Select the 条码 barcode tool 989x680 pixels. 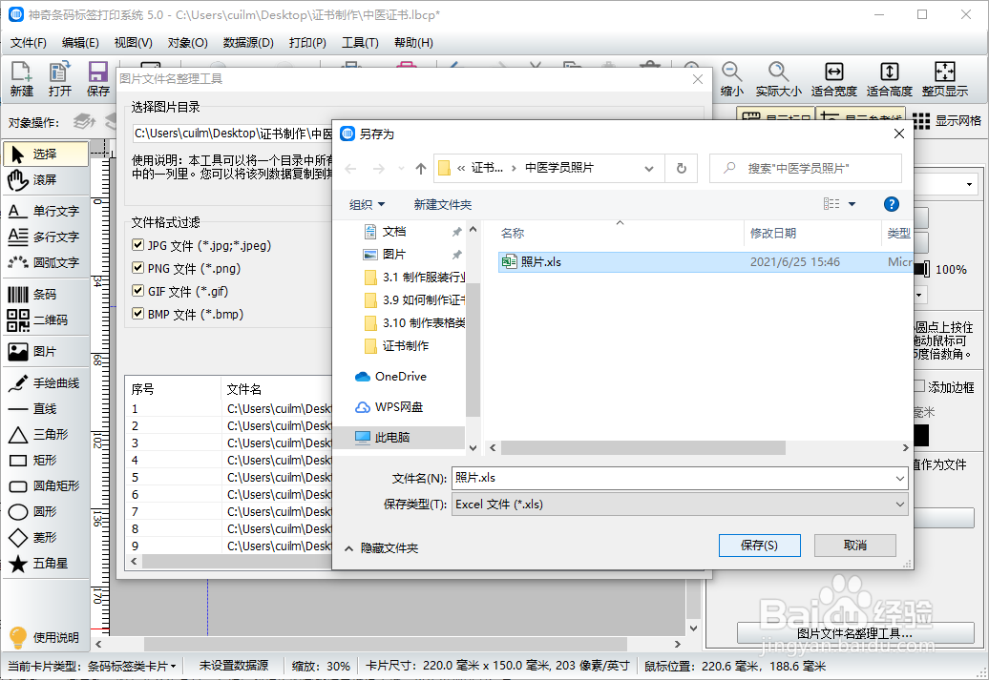pos(46,295)
